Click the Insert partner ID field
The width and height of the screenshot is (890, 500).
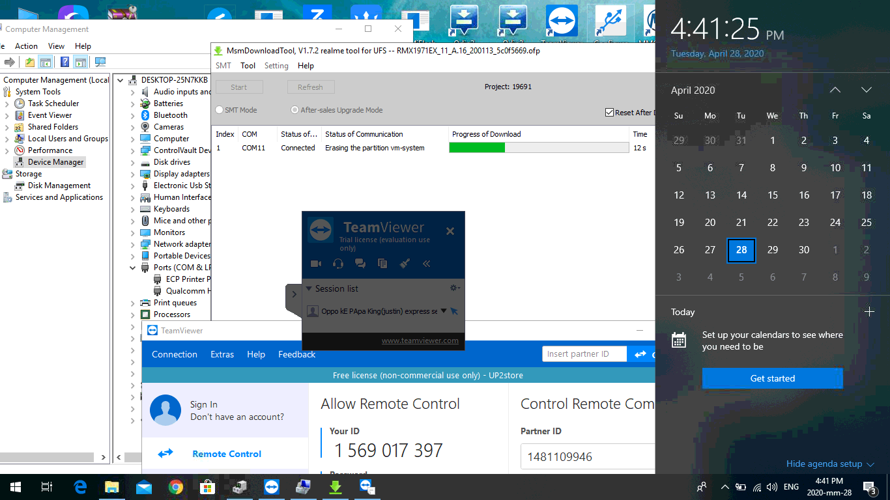point(584,354)
